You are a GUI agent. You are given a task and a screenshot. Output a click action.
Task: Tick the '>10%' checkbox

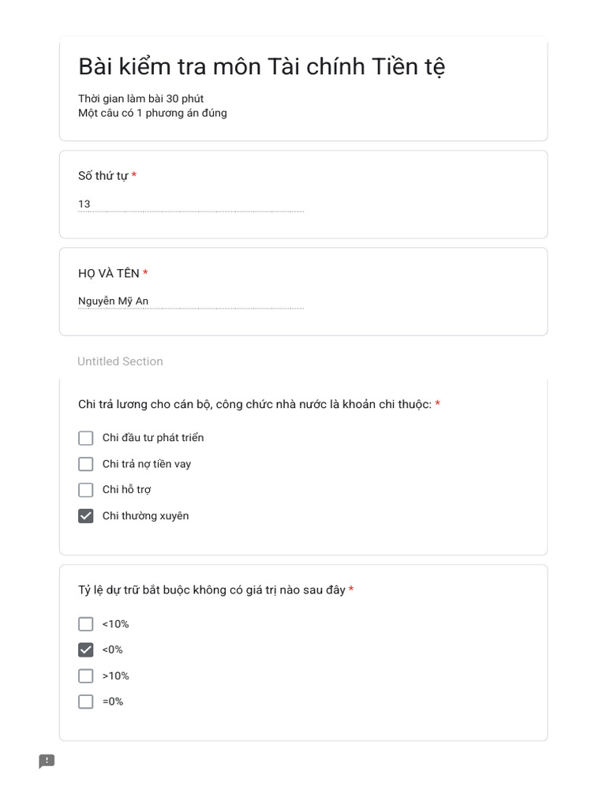coord(86,676)
